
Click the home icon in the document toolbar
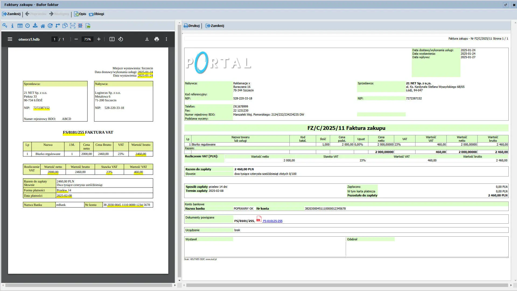(43, 26)
